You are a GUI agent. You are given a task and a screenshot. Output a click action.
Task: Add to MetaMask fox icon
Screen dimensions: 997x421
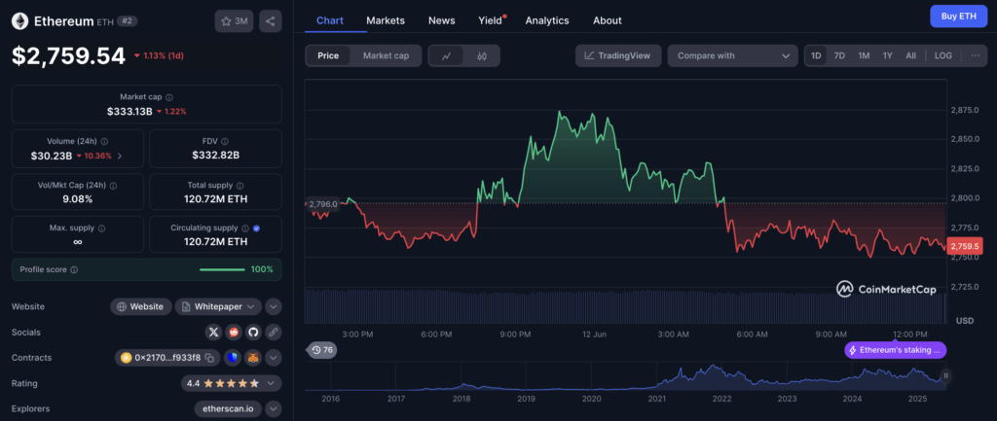253,358
